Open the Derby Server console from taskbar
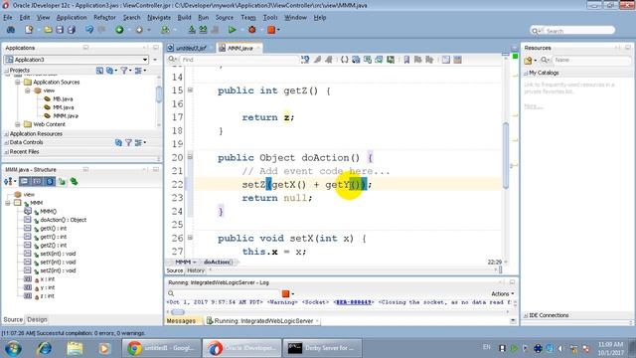This screenshot has height=358, width=636. (x=322, y=348)
